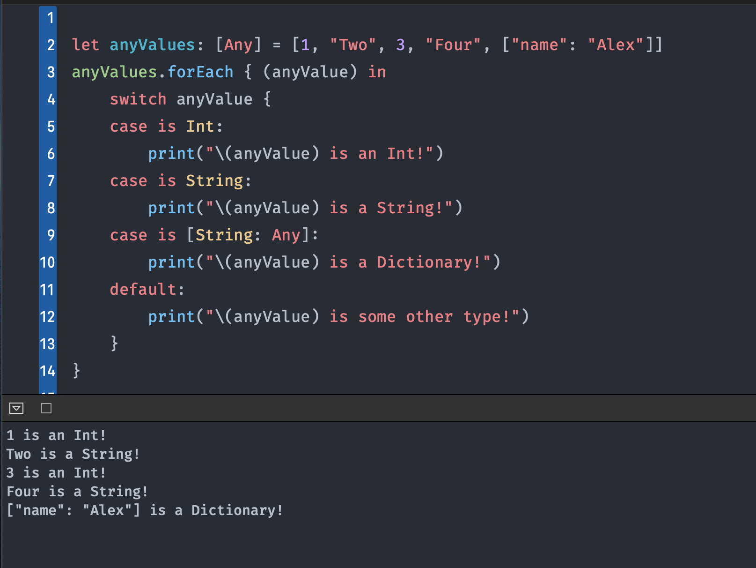756x568 pixels.
Task: Click line number 14 in the gutter
Action: click(48, 371)
